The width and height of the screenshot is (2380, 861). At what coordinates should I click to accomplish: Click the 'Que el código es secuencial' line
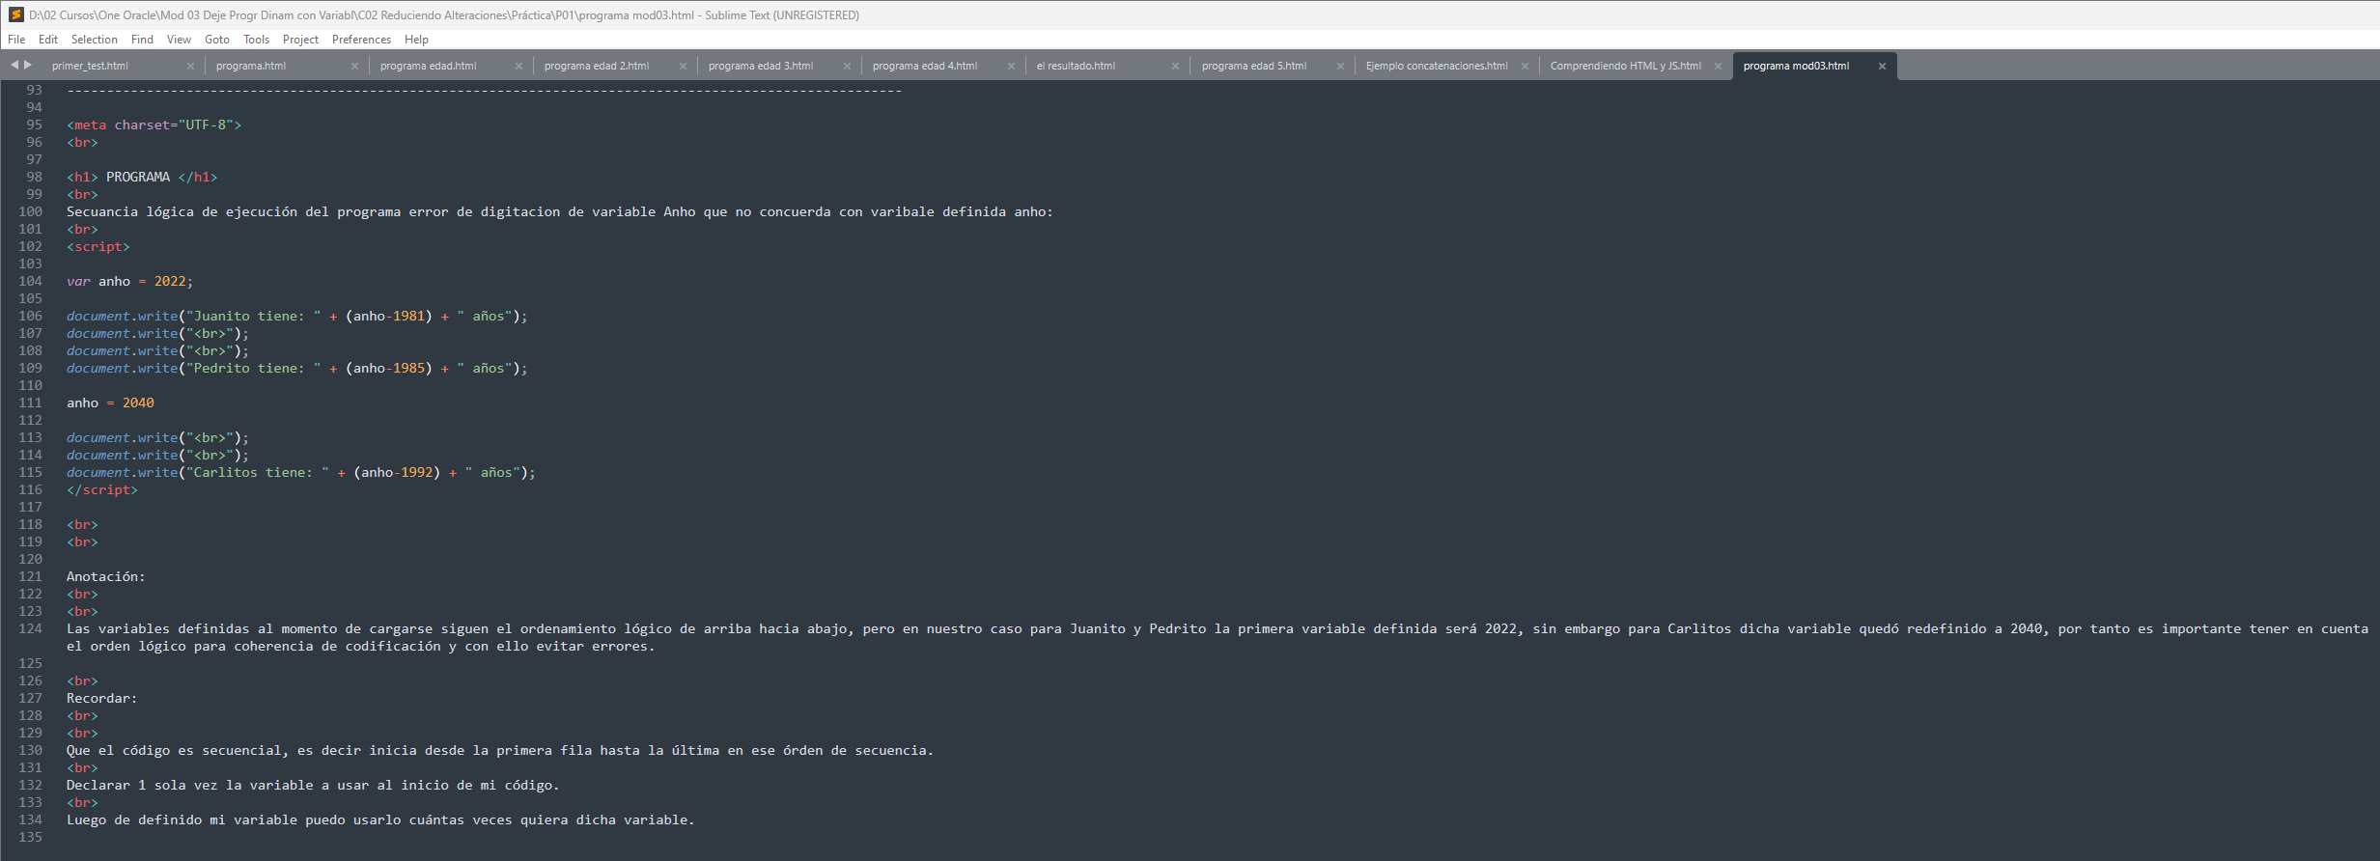[499, 750]
